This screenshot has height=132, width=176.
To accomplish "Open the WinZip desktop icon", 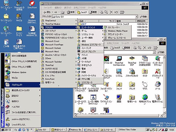I will (19, 17).
